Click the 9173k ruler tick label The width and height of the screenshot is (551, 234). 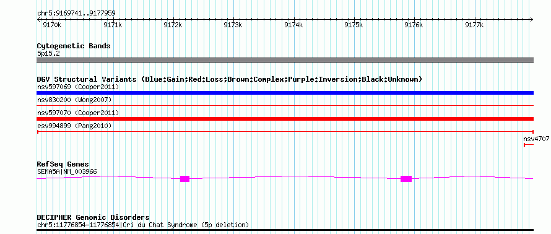(233, 25)
